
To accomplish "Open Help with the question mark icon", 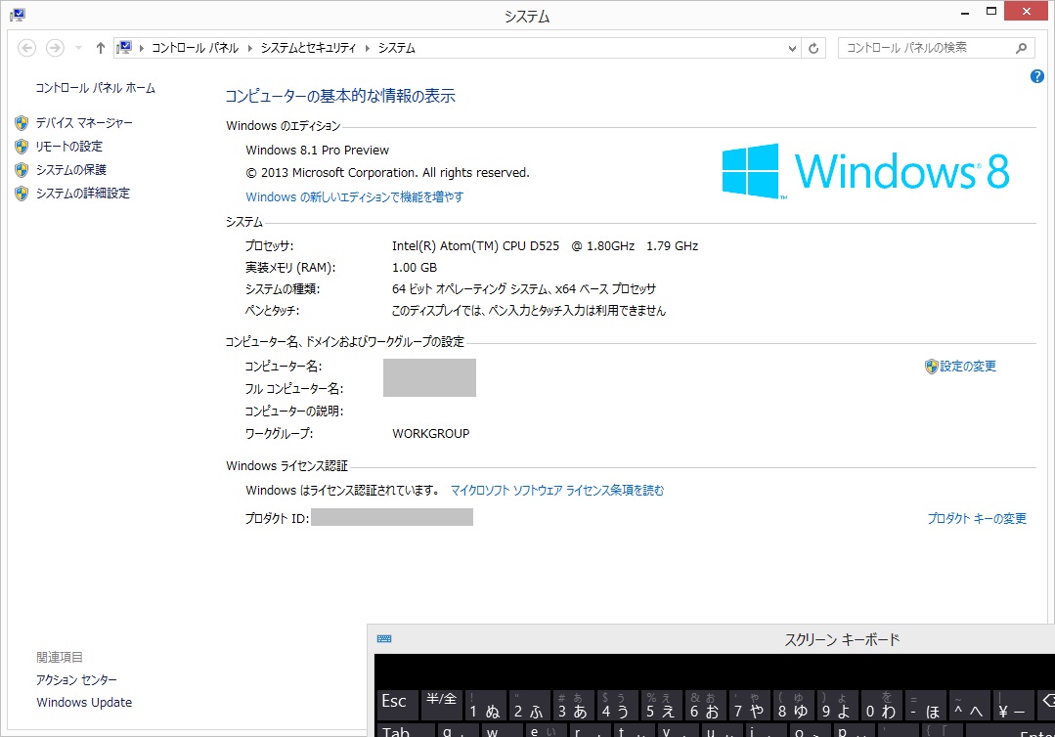I will point(1036,76).
